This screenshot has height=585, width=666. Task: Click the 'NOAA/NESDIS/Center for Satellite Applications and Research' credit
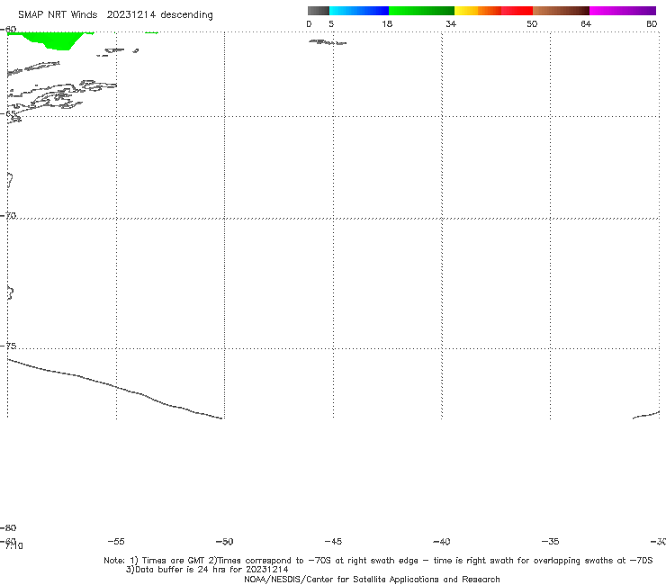pos(372,580)
